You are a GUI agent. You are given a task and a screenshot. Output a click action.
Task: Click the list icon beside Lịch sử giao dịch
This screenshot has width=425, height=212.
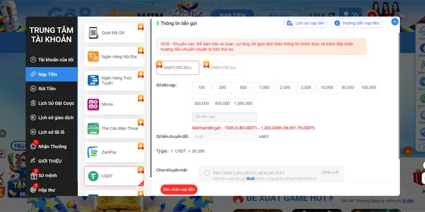click(33, 118)
